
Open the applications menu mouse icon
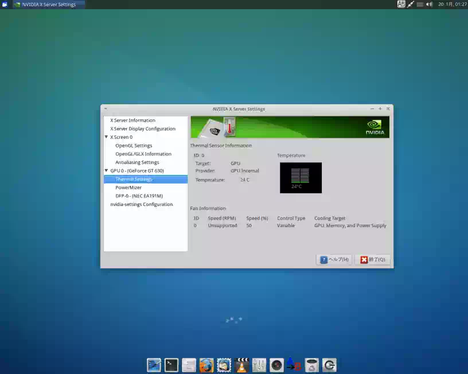(5, 4)
